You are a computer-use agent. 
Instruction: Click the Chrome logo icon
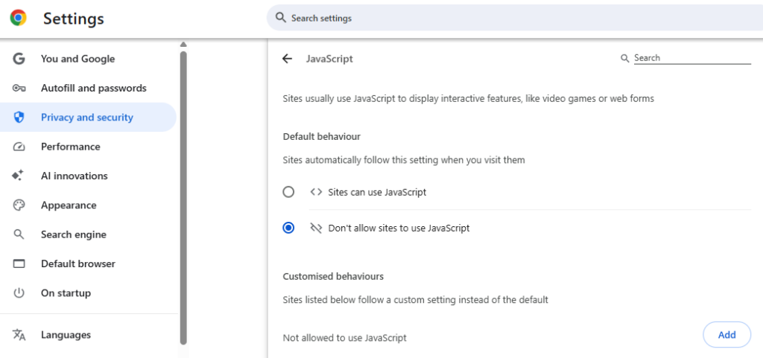point(19,18)
